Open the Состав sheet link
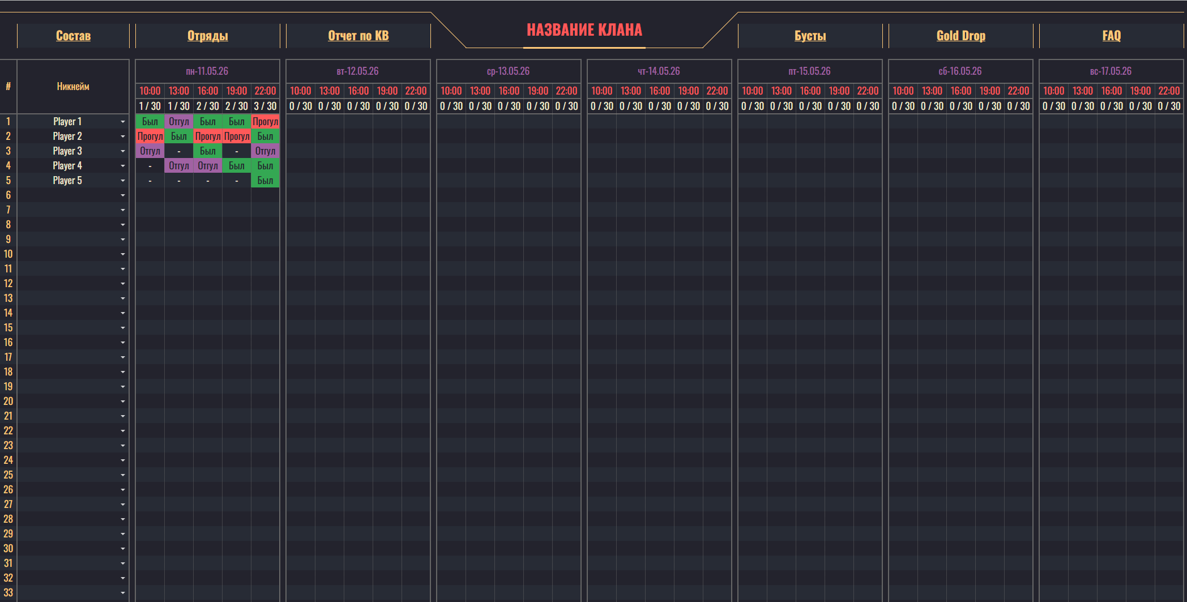The width and height of the screenshot is (1187, 602). (73, 36)
